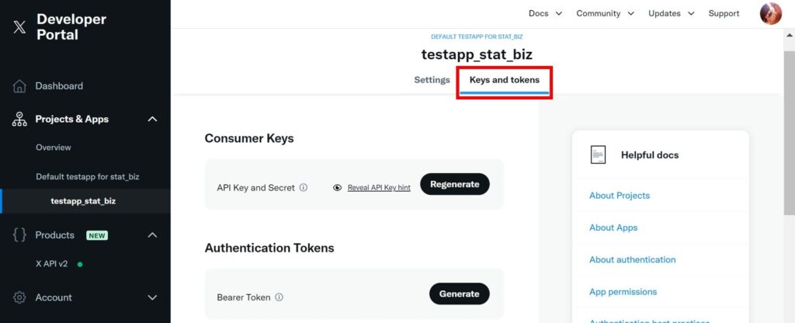Click the Account gear icon

coord(20,297)
